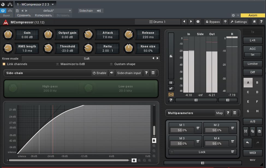Screen dimensions: 266x168
Task: Open dropdown arrow next to gear
Action: pos(238,15)
